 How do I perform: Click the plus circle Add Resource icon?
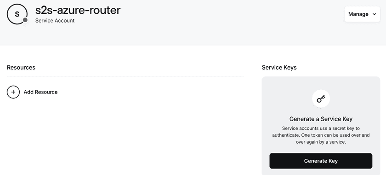[x=13, y=92]
